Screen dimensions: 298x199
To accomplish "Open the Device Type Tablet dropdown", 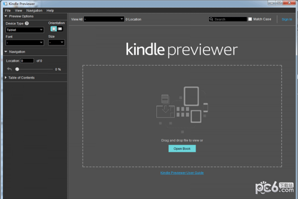I will (25, 30).
